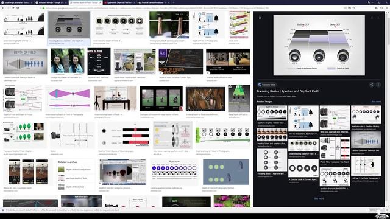Screen dimensions: 390x219
Task: Open the three lawn photos comparison result
Action: point(161,99)
